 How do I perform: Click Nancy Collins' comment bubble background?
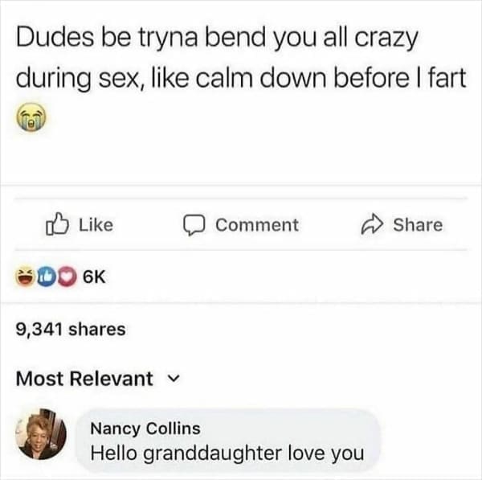pos(228,441)
